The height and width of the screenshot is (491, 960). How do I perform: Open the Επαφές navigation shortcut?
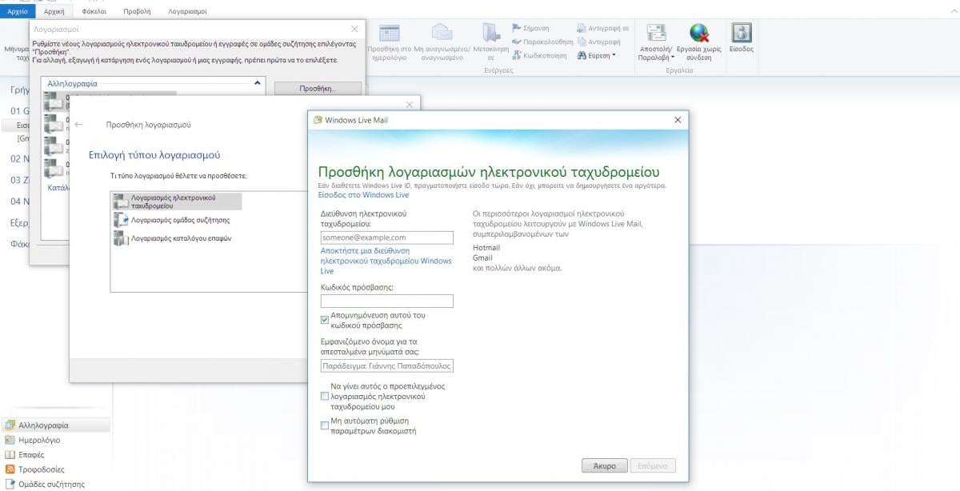pyautogui.click(x=25, y=454)
